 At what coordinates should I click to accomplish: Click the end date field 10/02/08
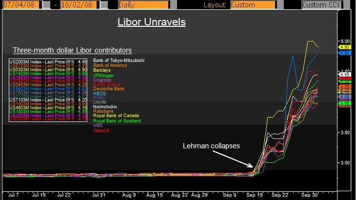point(79,5)
